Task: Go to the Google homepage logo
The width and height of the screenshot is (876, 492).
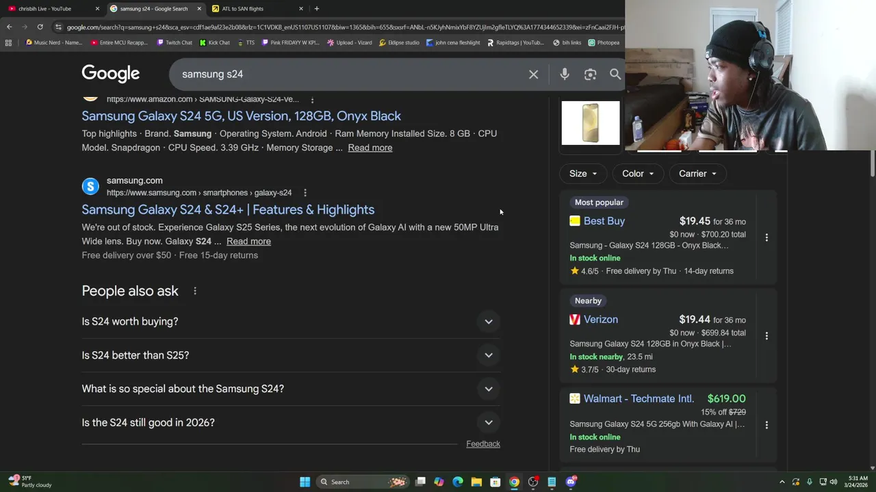Action: 110,74
